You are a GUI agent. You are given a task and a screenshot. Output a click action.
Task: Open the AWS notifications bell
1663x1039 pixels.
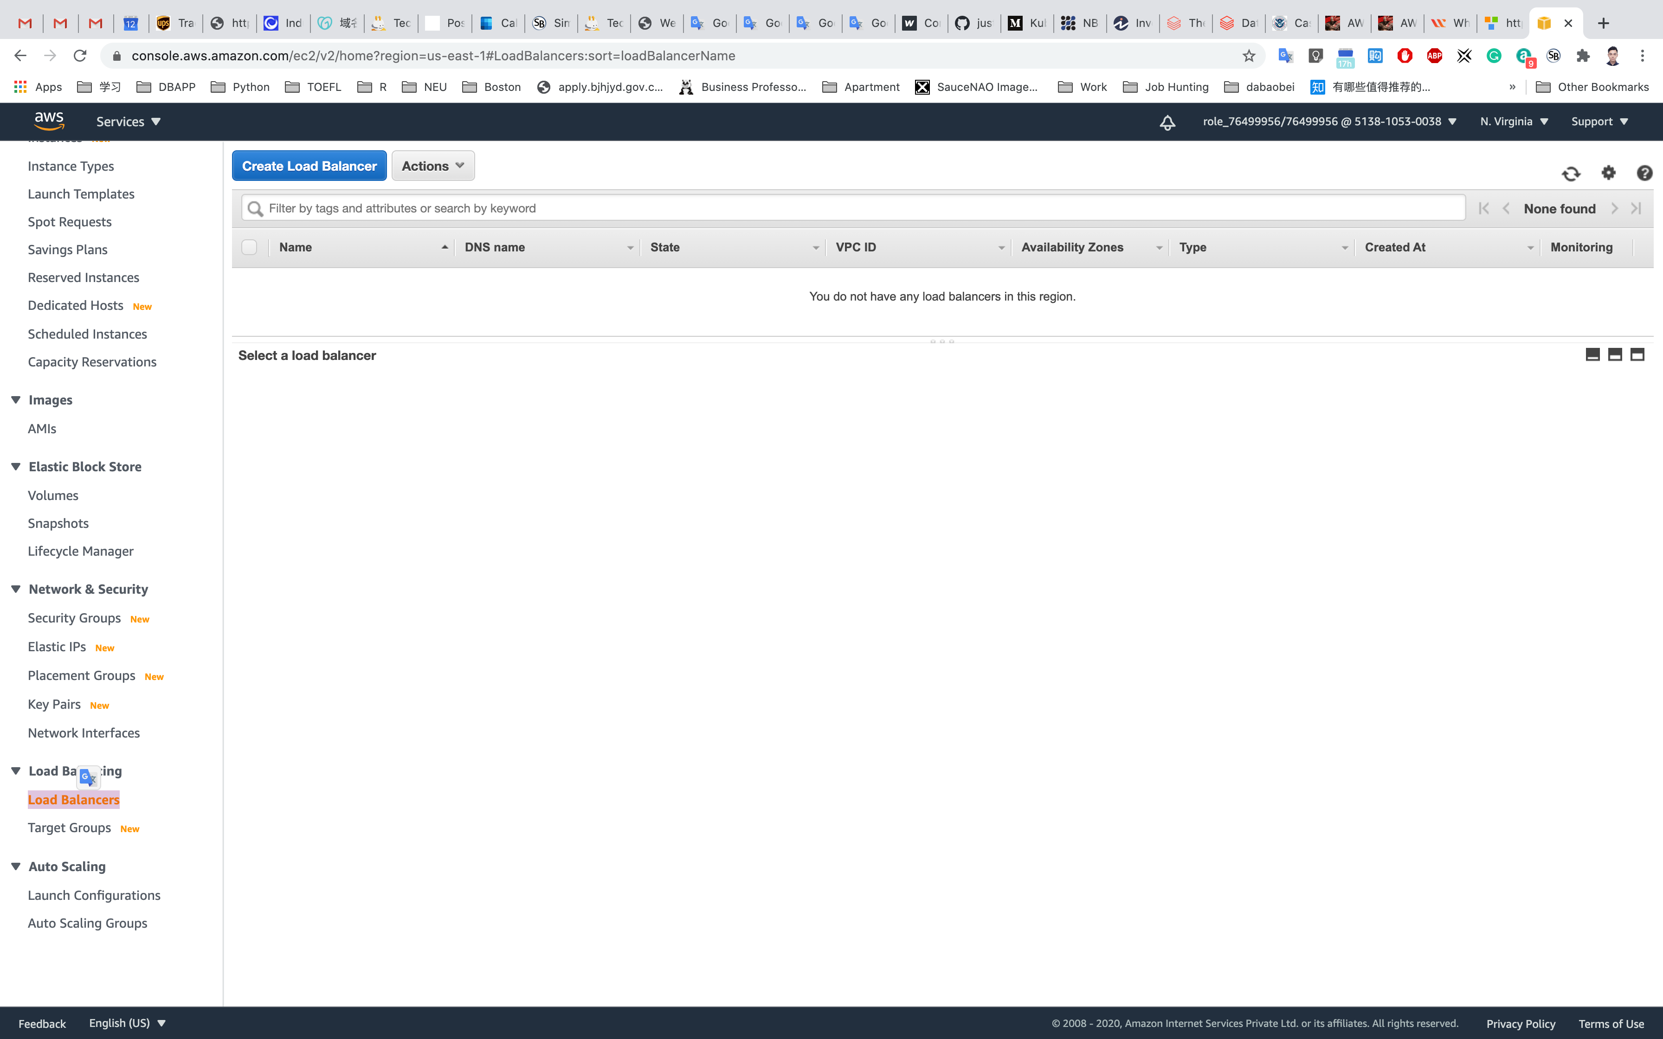click(1167, 122)
